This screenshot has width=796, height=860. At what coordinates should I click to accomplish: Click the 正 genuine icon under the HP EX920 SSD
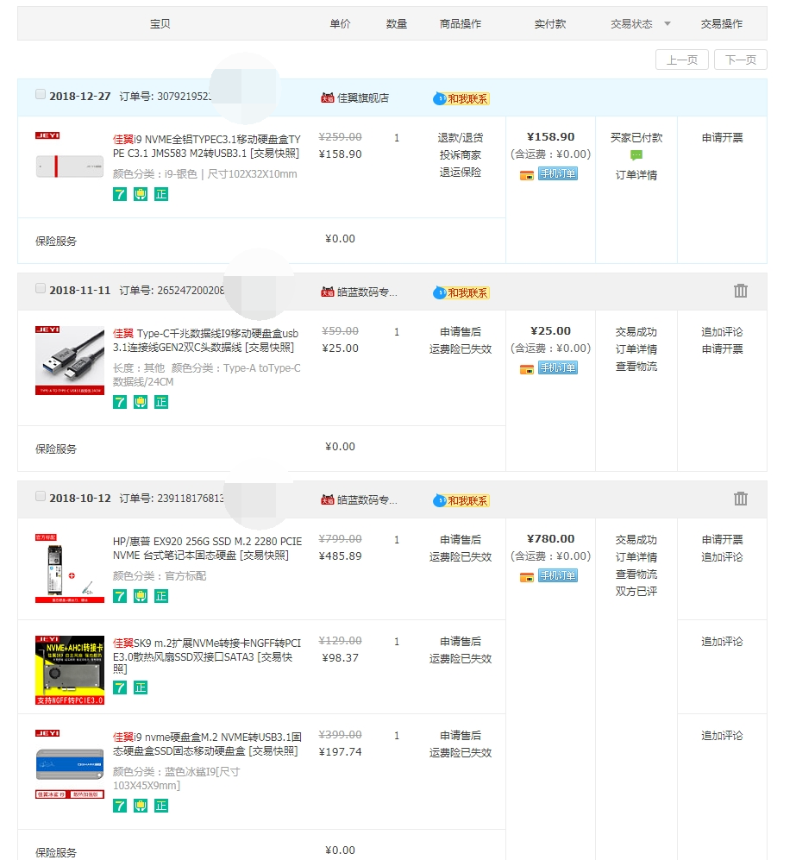click(160, 596)
